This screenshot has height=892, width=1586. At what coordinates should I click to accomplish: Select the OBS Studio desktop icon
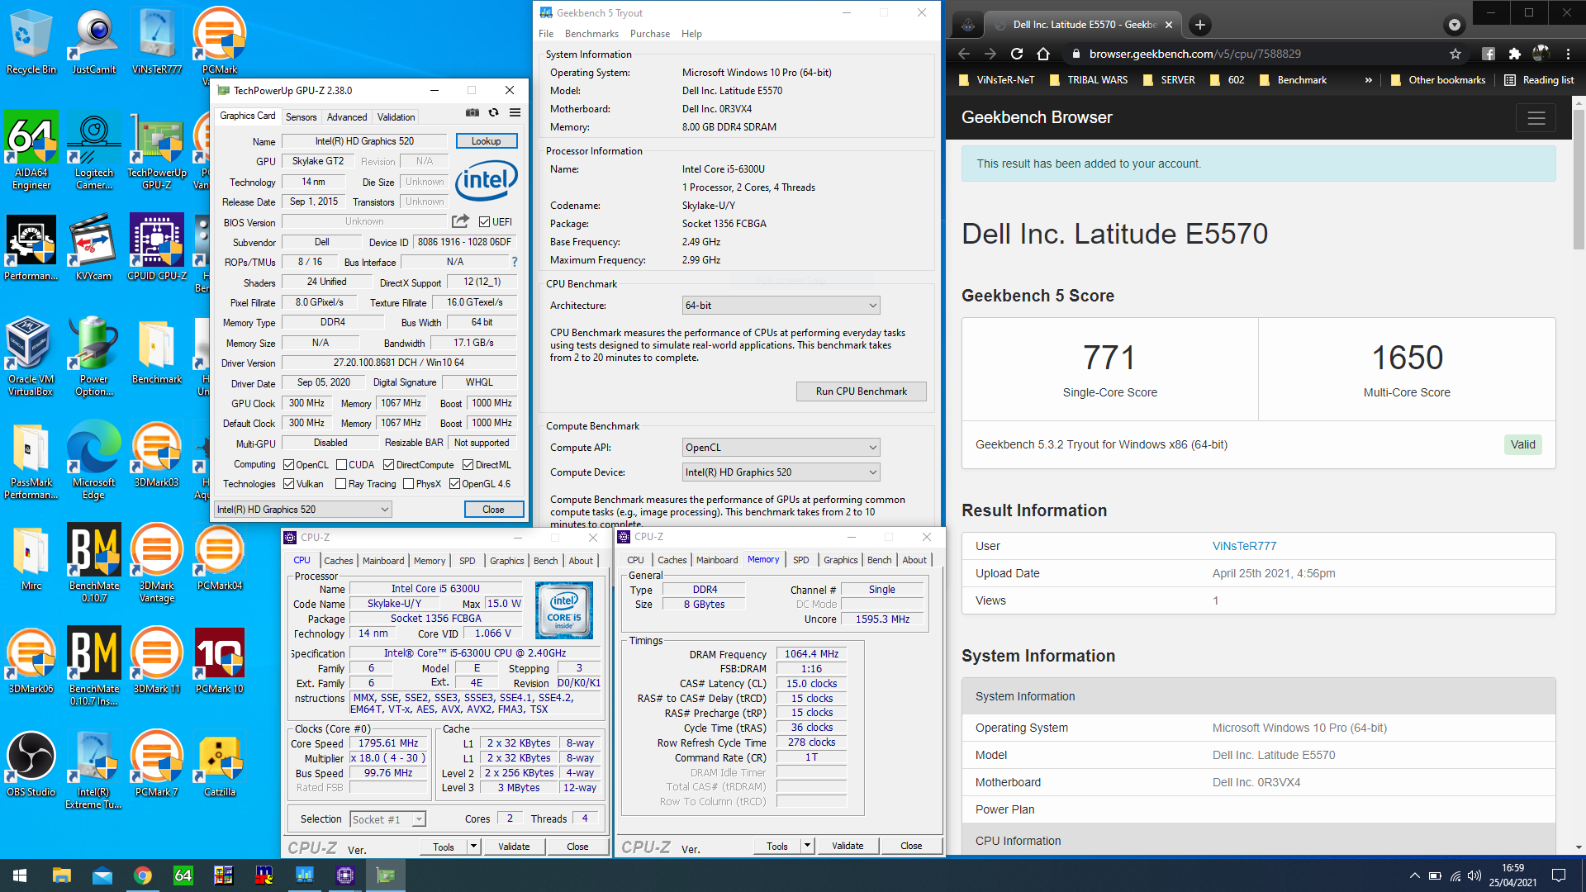[31, 764]
